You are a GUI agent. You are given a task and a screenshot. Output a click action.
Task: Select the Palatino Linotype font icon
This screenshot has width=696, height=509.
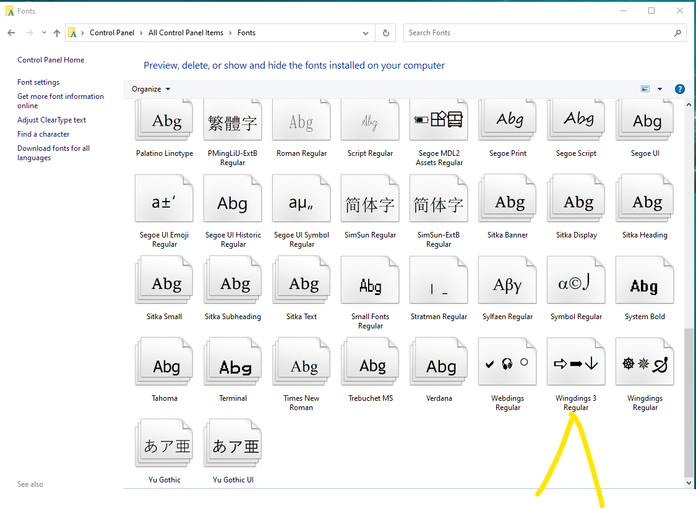coord(164,120)
